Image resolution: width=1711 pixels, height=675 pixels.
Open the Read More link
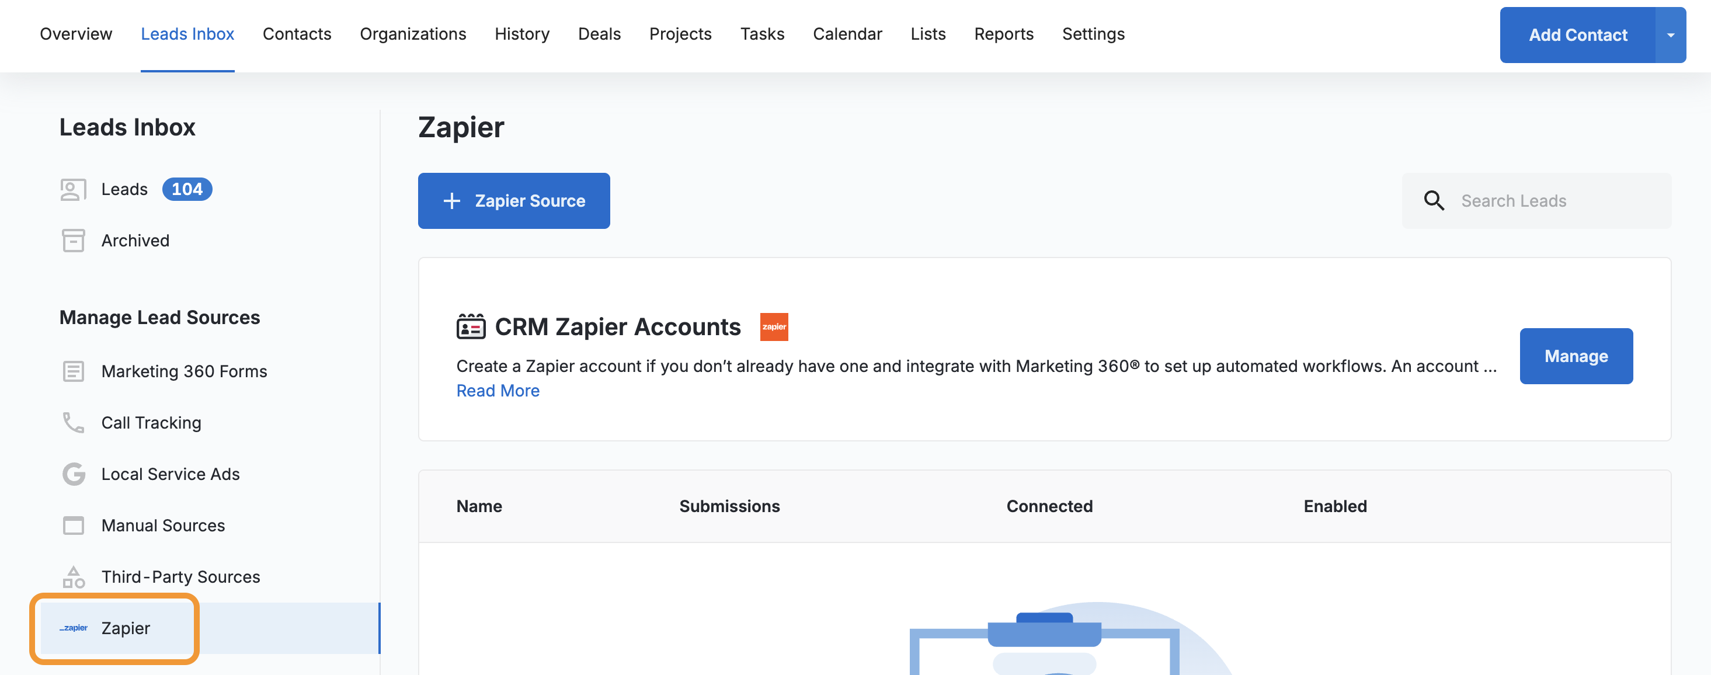498,391
